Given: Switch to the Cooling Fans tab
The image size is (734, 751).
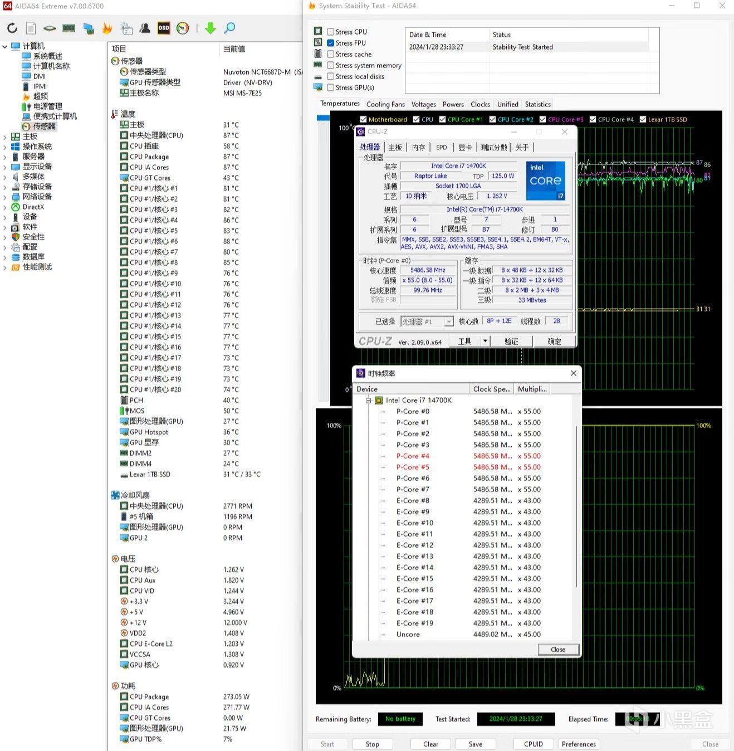Looking at the screenshot, I should (385, 104).
